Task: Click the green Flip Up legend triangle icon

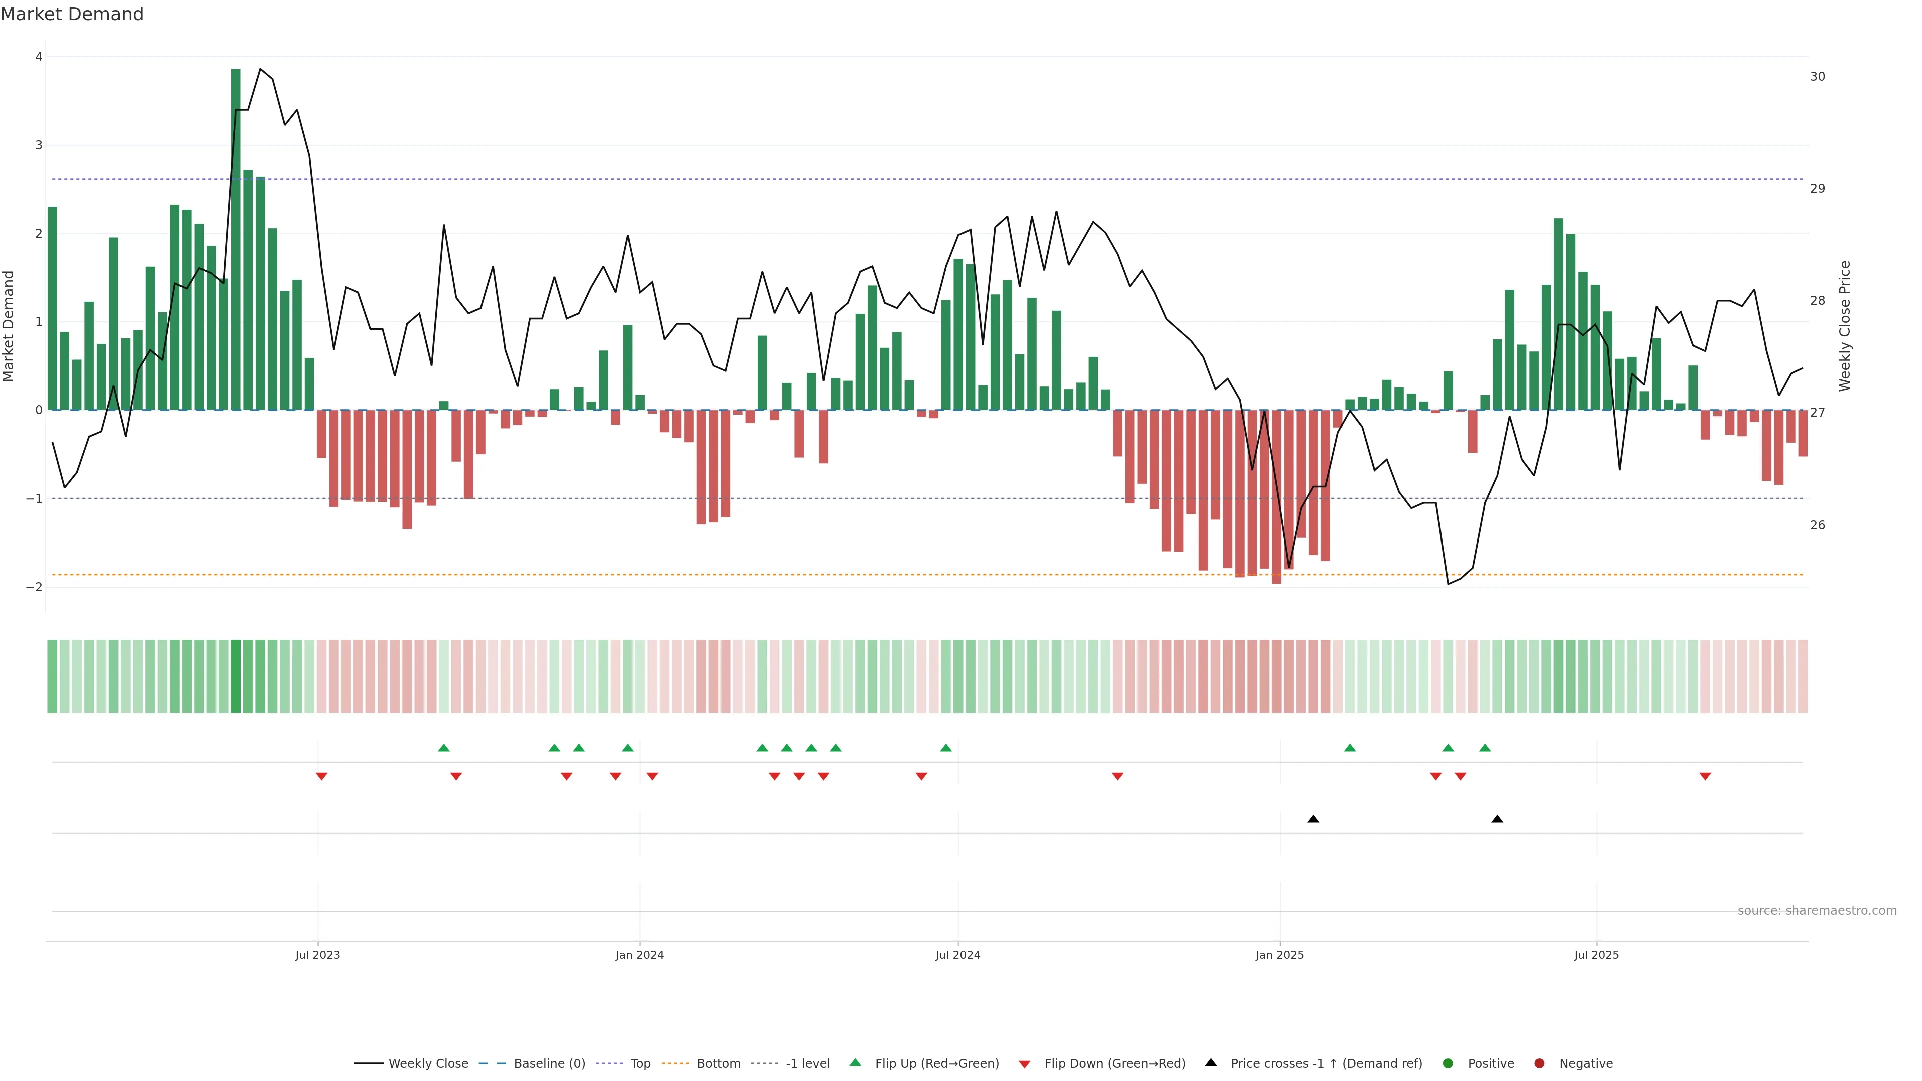Action: [x=856, y=1063]
